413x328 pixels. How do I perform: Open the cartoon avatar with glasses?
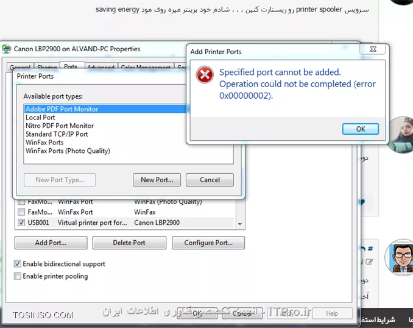[x=401, y=258]
